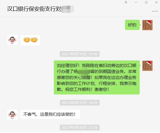
Task: Select the '好的' message bubble
Action: coord(132,25)
